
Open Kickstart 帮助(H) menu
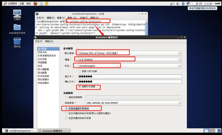[49, 41]
